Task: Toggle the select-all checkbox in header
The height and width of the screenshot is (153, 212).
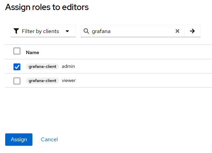Action: click(x=17, y=51)
